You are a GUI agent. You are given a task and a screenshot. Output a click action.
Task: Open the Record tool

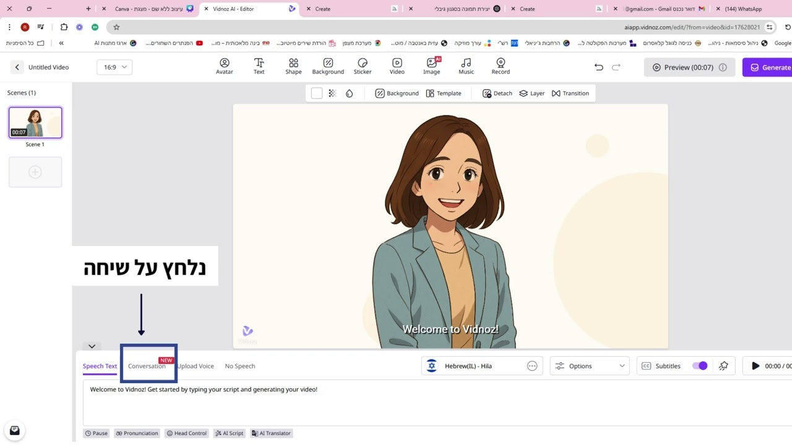pos(501,67)
